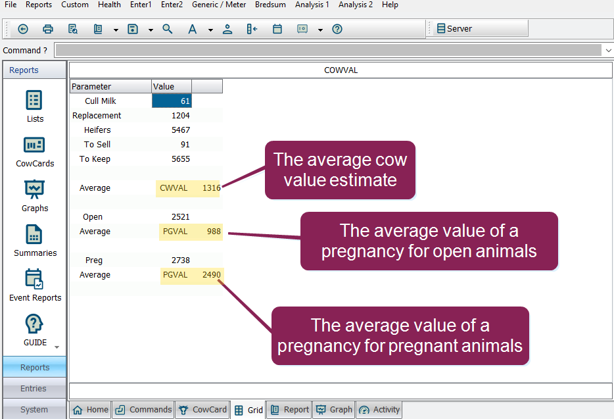This screenshot has height=419, width=614.
Task: Click the Parameter column header
Action: (111, 86)
